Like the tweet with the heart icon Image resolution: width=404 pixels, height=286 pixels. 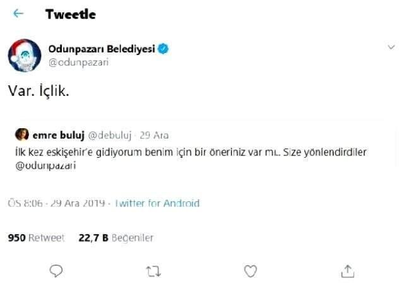(x=251, y=270)
